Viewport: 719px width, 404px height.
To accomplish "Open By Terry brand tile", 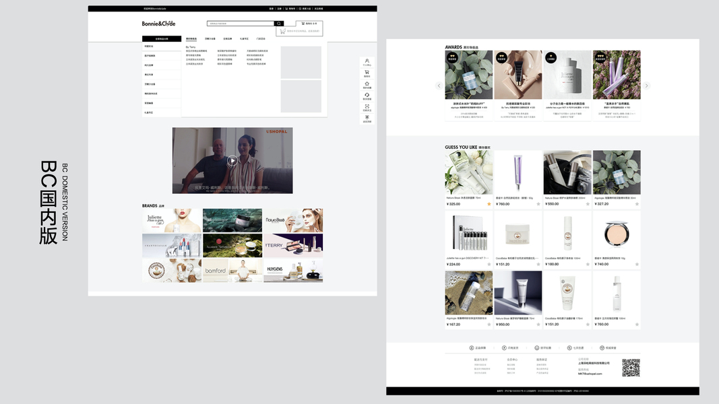I will 293,246.
